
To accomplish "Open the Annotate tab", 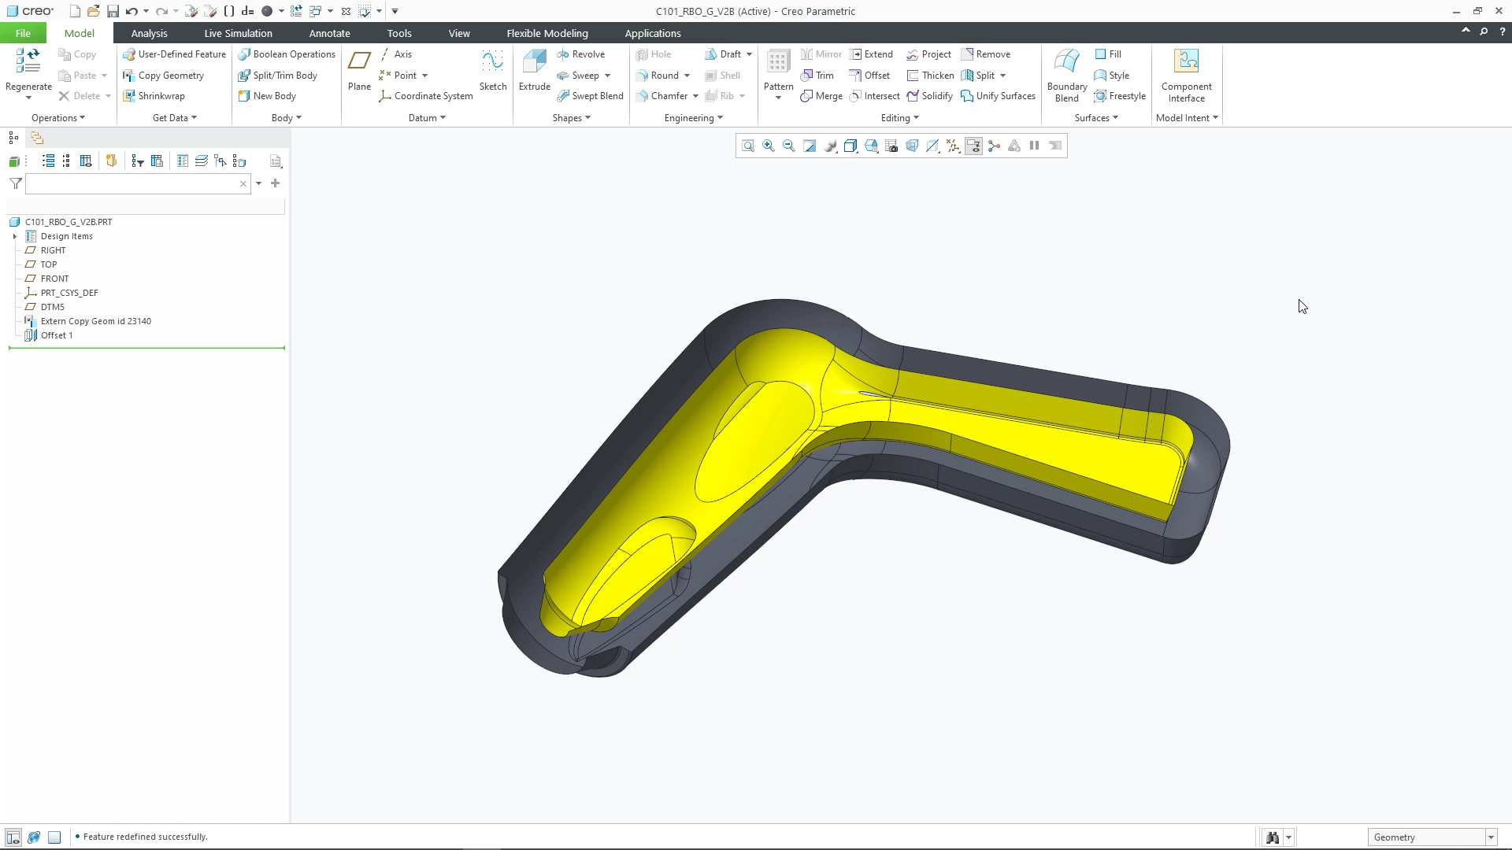I will [x=329, y=33].
